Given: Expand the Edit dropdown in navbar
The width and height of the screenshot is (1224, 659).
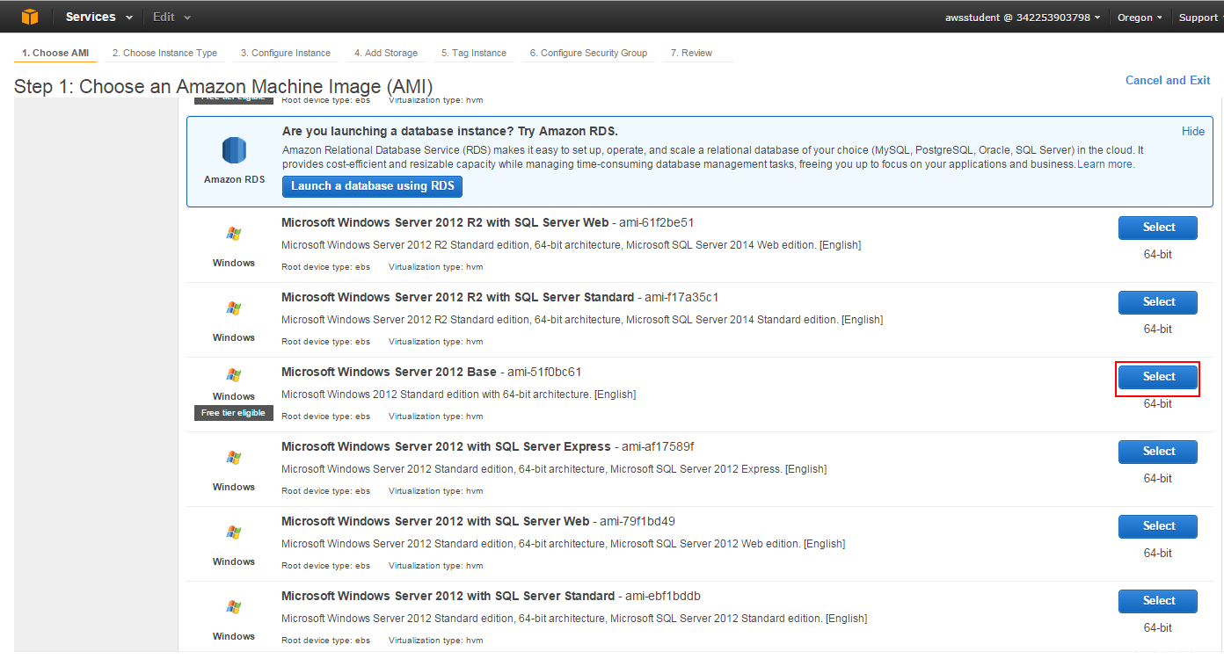Looking at the screenshot, I should [x=171, y=17].
